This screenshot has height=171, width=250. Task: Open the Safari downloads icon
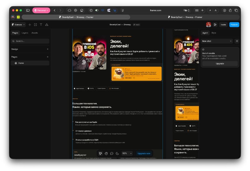pyautogui.click(x=224, y=10)
